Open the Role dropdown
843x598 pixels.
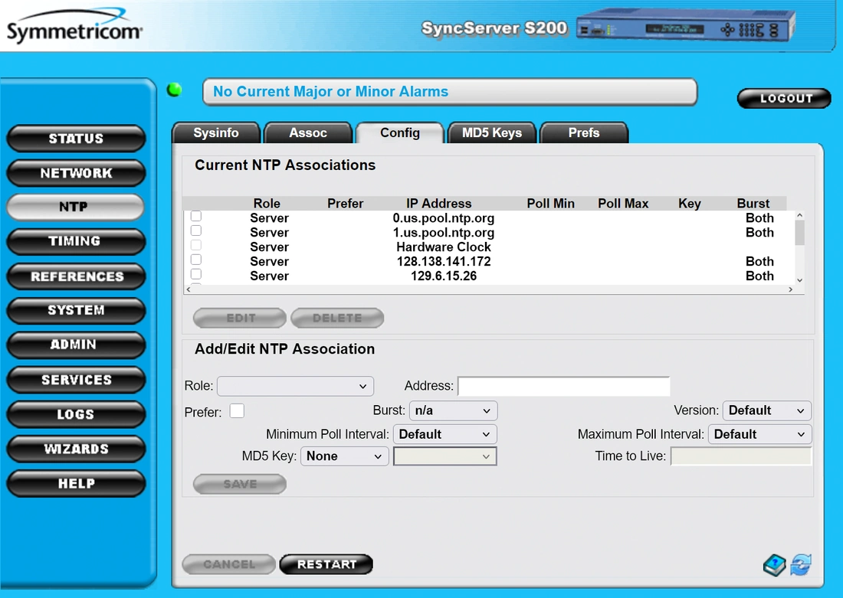295,387
